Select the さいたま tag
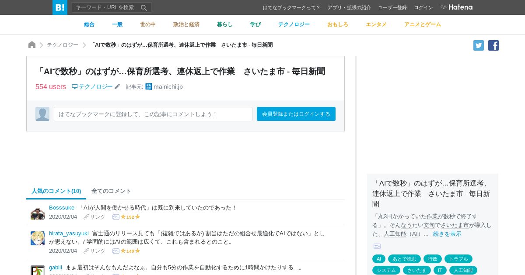 coord(417,270)
